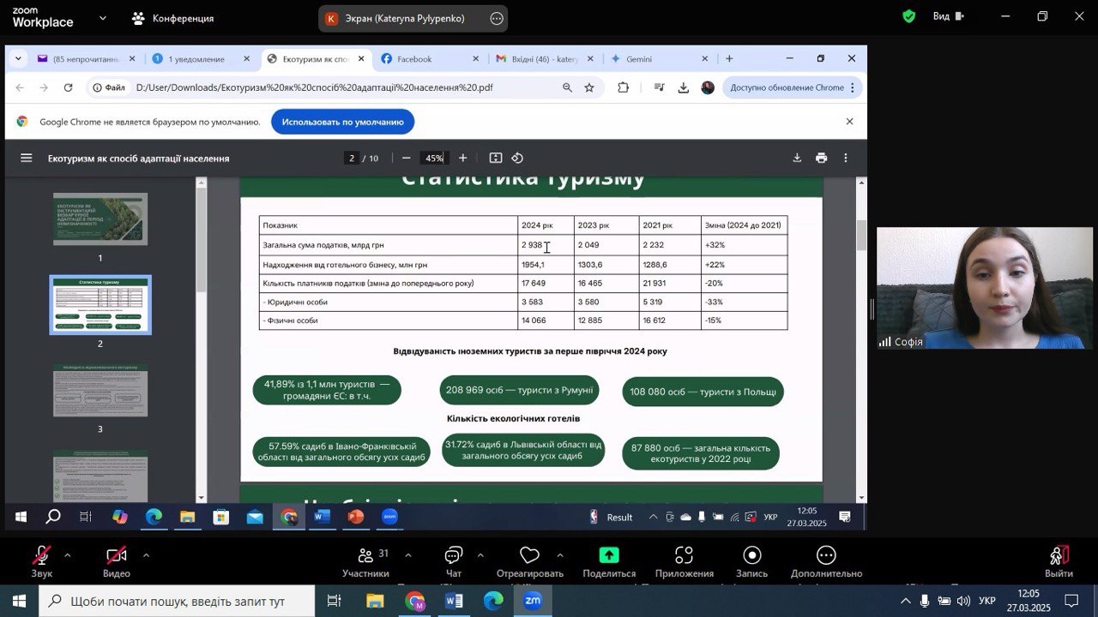The image size is (1098, 617).
Task: Turn on the video camera
Action: 116,555
